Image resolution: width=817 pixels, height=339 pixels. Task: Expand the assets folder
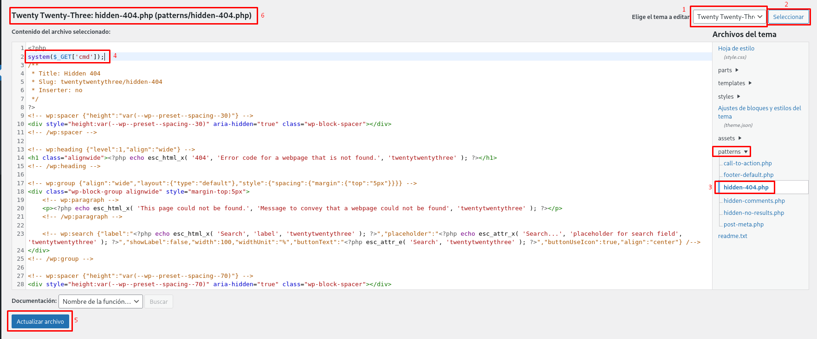730,138
